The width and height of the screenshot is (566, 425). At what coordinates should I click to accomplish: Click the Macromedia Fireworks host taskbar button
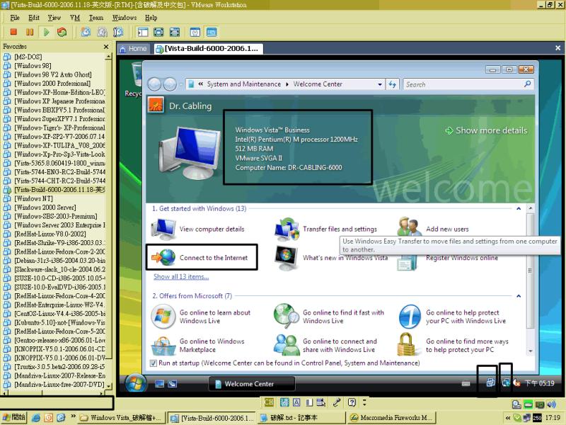click(392, 418)
